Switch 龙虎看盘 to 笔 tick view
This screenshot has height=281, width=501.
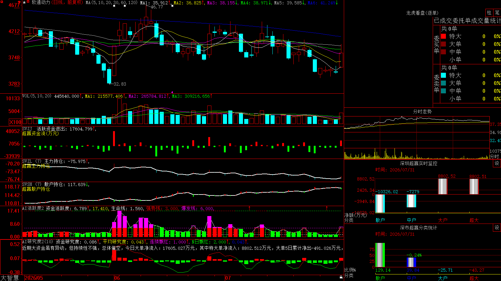pyautogui.click(x=497, y=12)
